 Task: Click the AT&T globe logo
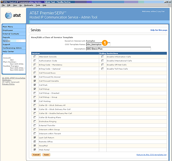[x=9, y=15]
